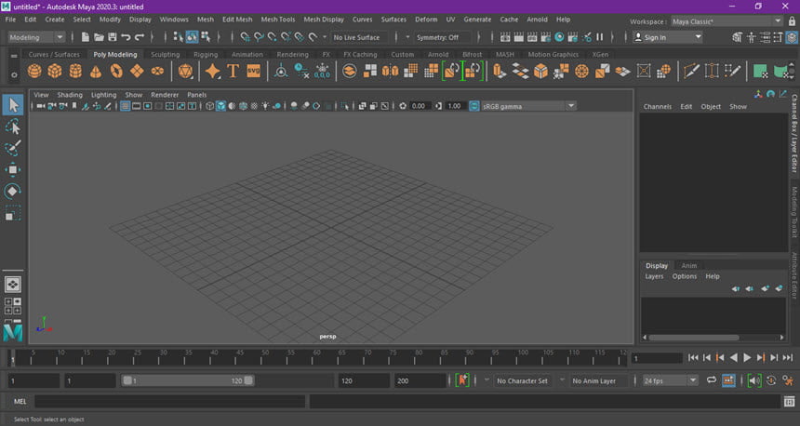Activate the Lasso select tool

pos(13,126)
